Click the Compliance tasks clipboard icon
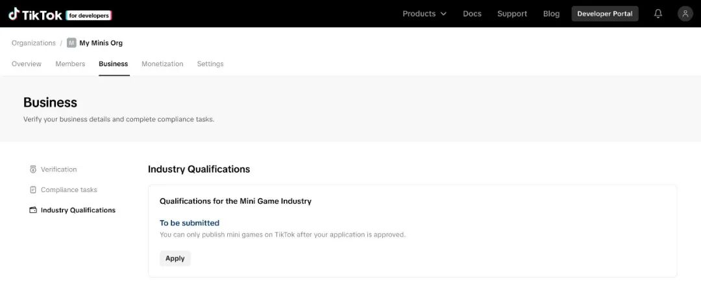Screen dimensions: 701x294 (32, 190)
